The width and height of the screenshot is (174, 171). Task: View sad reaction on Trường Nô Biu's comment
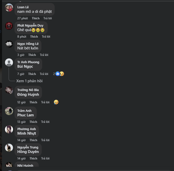pos(56,102)
